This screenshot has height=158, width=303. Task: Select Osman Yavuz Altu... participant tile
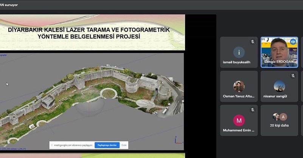239,86
